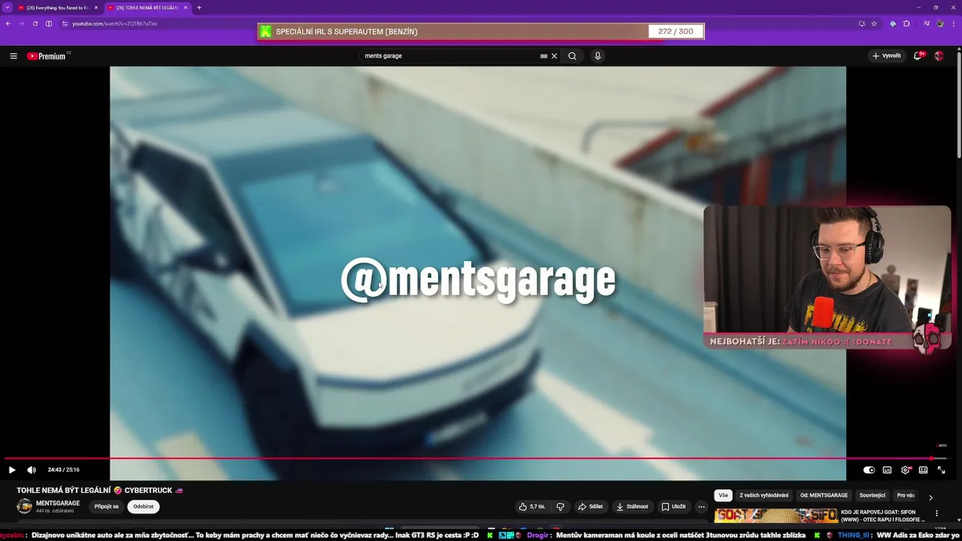Image resolution: width=962 pixels, height=541 pixels.
Task: Start voice search with the microphone
Action: [x=597, y=56]
